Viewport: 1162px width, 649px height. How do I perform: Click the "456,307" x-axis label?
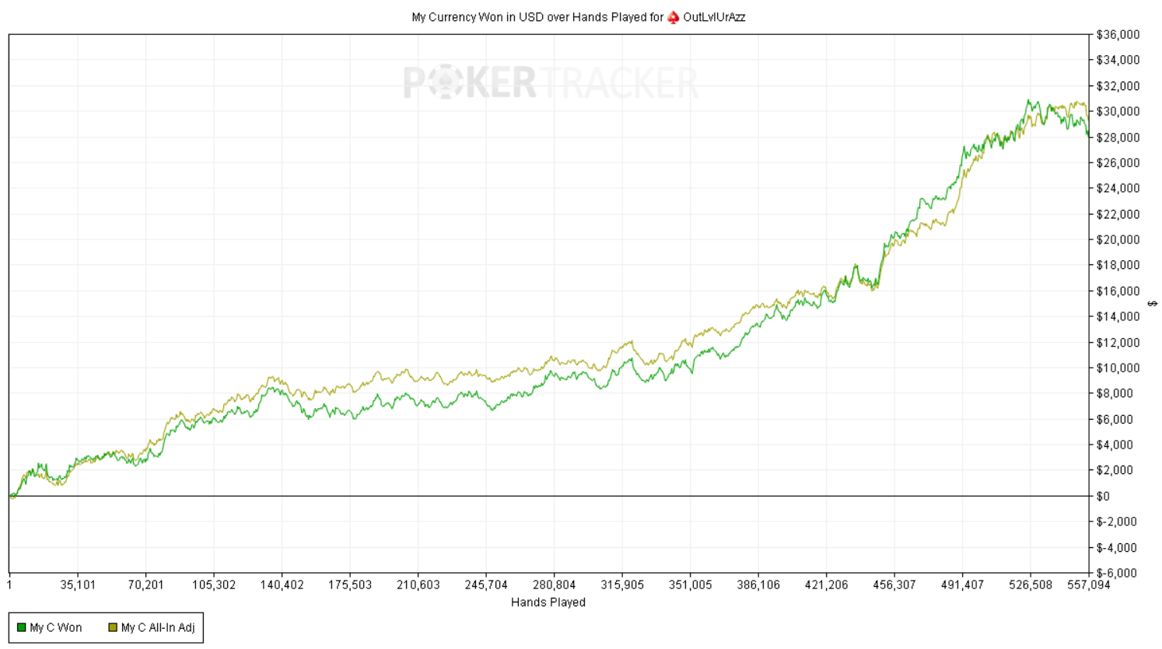coord(894,584)
